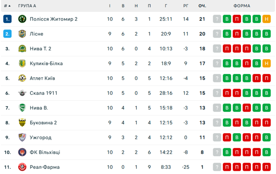Open the Нива В. team link
This screenshot has width=276, height=174.
coord(39,108)
